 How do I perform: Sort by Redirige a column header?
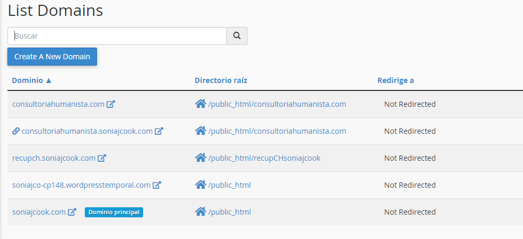click(x=396, y=80)
